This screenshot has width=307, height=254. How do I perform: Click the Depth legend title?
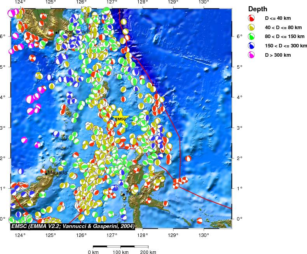tap(258, 9)
